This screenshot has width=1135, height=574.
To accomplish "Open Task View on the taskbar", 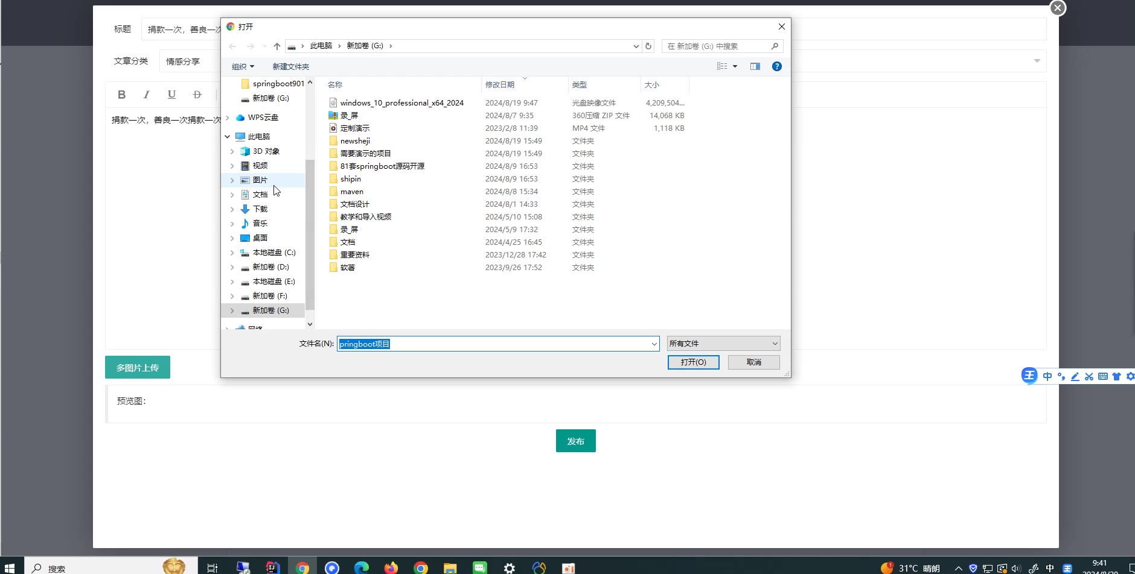I will click(212, 568).
